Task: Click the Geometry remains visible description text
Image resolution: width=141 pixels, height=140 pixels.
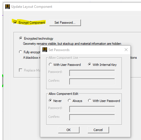Action: tap(72, 44)
